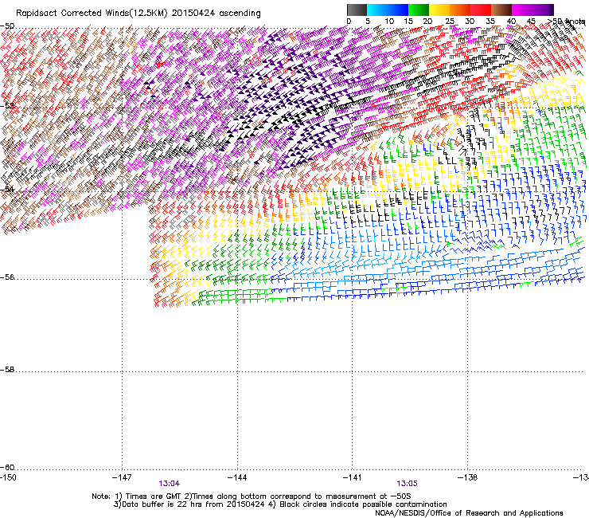Click the '-147' longitude axis label

pos(122,477)
